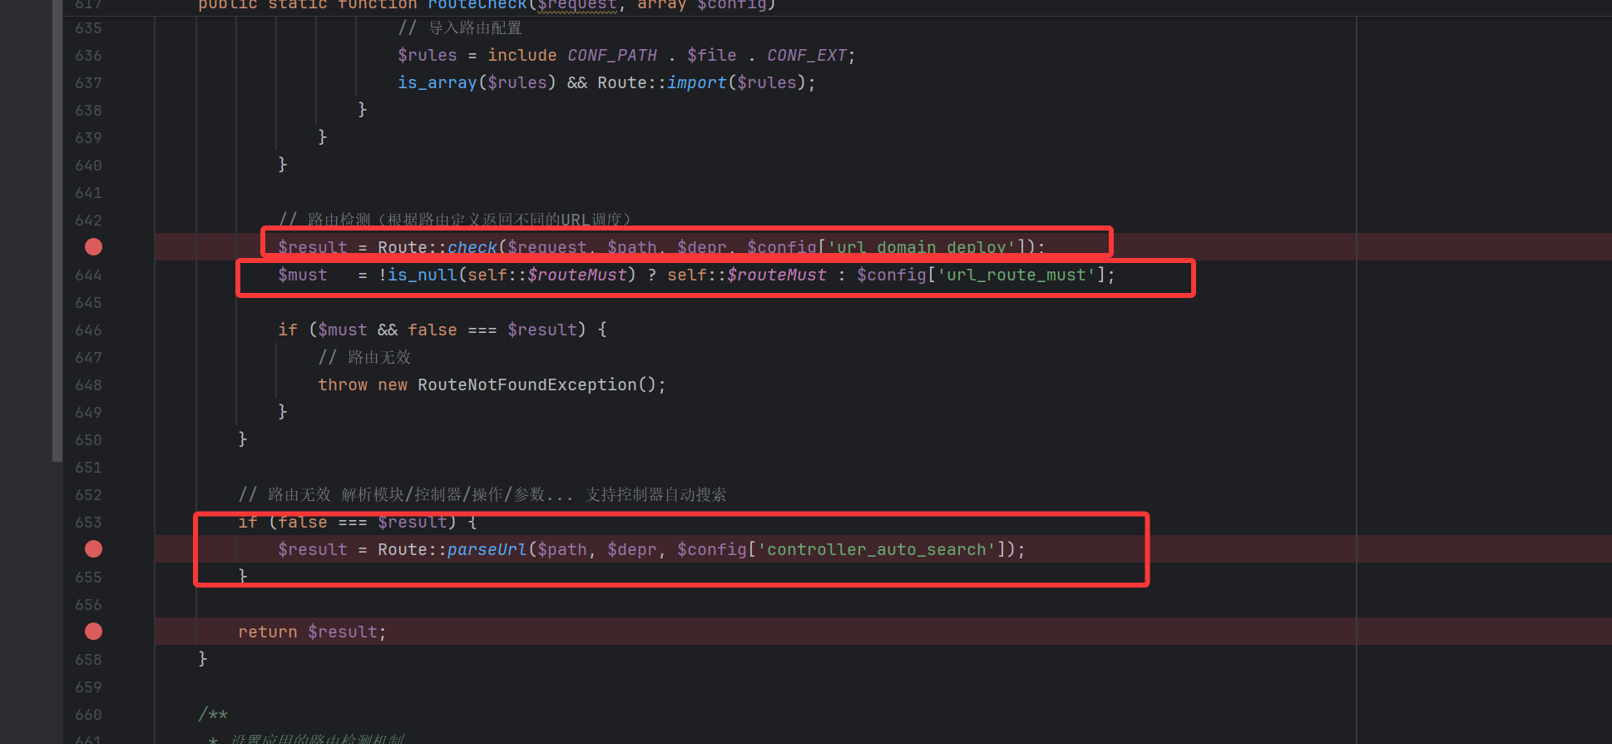The width and height of the screenshot is (1612, 744).
Task: Click the italic check method name
Action: (472, 248)
